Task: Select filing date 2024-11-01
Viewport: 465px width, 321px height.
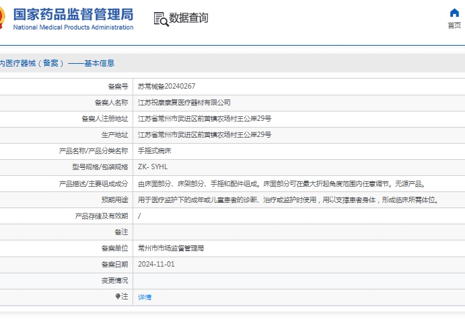Action: [x=156, y=264]
